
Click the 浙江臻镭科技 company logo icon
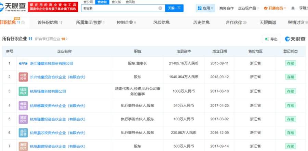click(23, 63)
